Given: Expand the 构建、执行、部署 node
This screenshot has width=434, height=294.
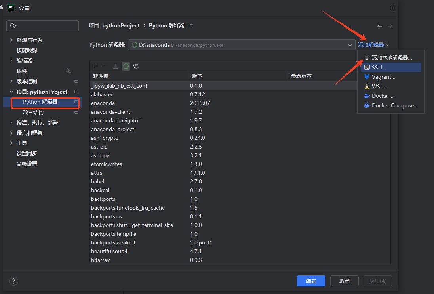Looking at the screenshot, I should point(11,122).
